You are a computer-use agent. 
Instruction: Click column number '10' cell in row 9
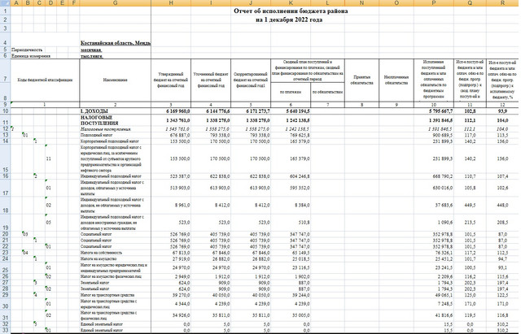pos(434,105)
